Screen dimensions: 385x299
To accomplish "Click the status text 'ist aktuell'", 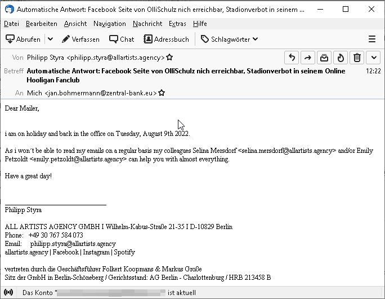I will pyautogui.click(x=182, y=293).
